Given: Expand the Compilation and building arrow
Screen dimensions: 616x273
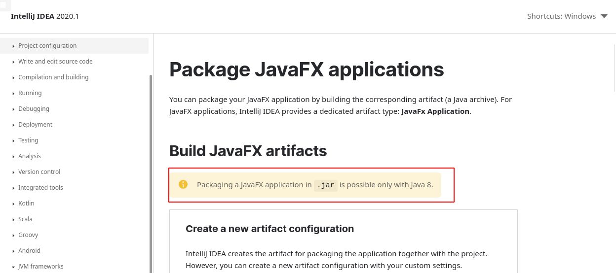Looking at the screenshot, I should coord(13,78).
